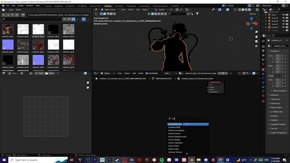This screenshot has height=163, width=290.
Task: Switch to the Shading workspace tab
Action: (108, 6)
